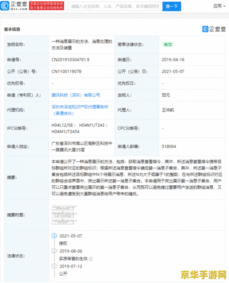Viewport: 229px width, 283px height.
Task: Click the 实质审查的生效 status text
Action: pyautogui.click(x=73, y=259)
